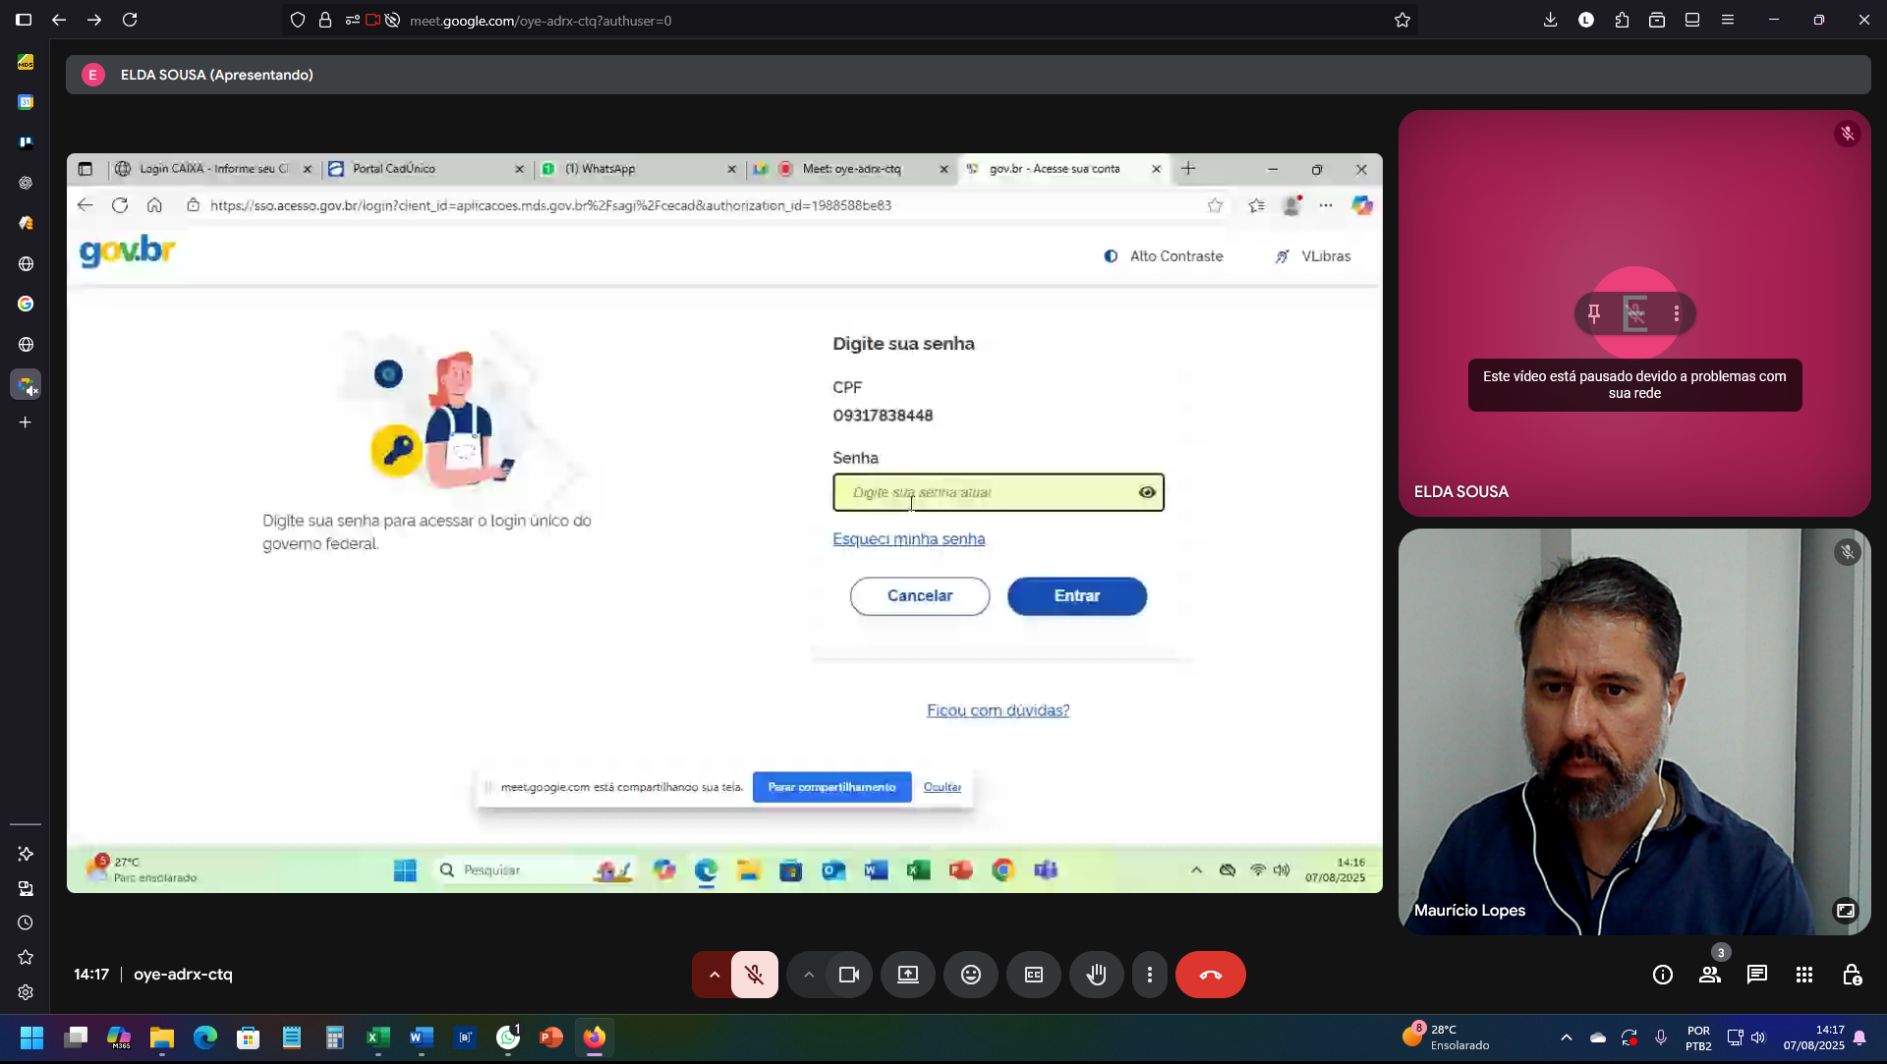Toggle the camera on or off
Viewport: 1887px width, 1064px height.
(848, 975)
